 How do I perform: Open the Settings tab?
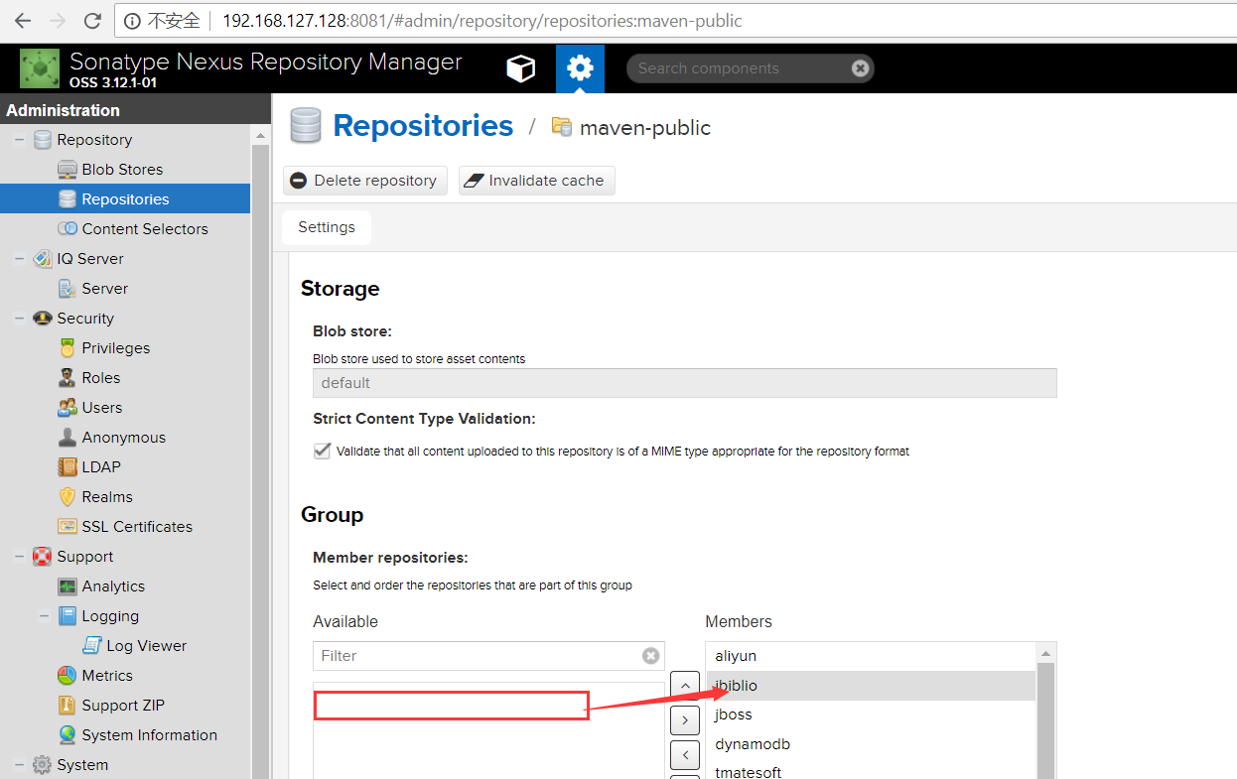coord(327,227)
